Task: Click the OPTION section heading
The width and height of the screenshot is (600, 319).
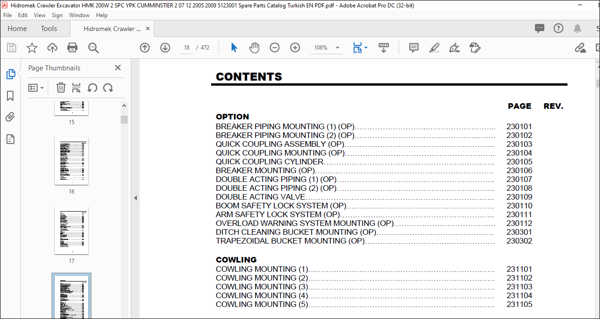Action: [232, 117]
